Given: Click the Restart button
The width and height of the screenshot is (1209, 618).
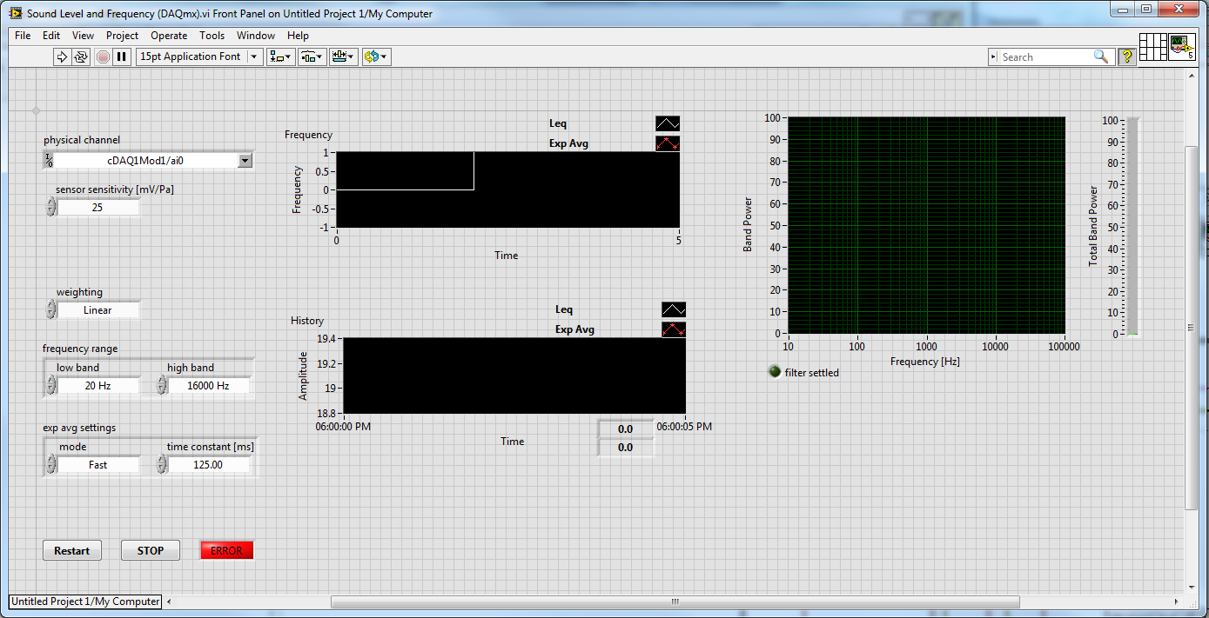Looking at the screenshot, I should (x=71, y=550).
